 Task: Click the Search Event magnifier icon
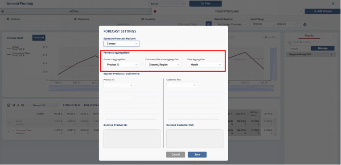pos(289,42)
